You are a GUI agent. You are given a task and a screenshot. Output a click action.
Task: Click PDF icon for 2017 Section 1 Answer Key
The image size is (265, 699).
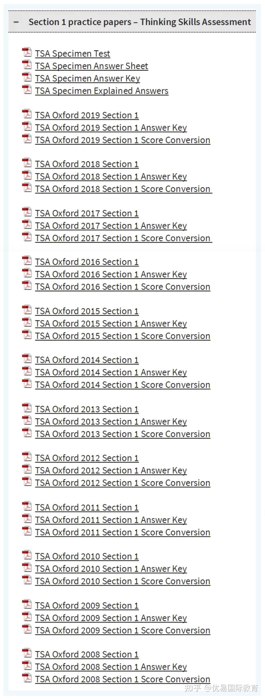point(27,224)
